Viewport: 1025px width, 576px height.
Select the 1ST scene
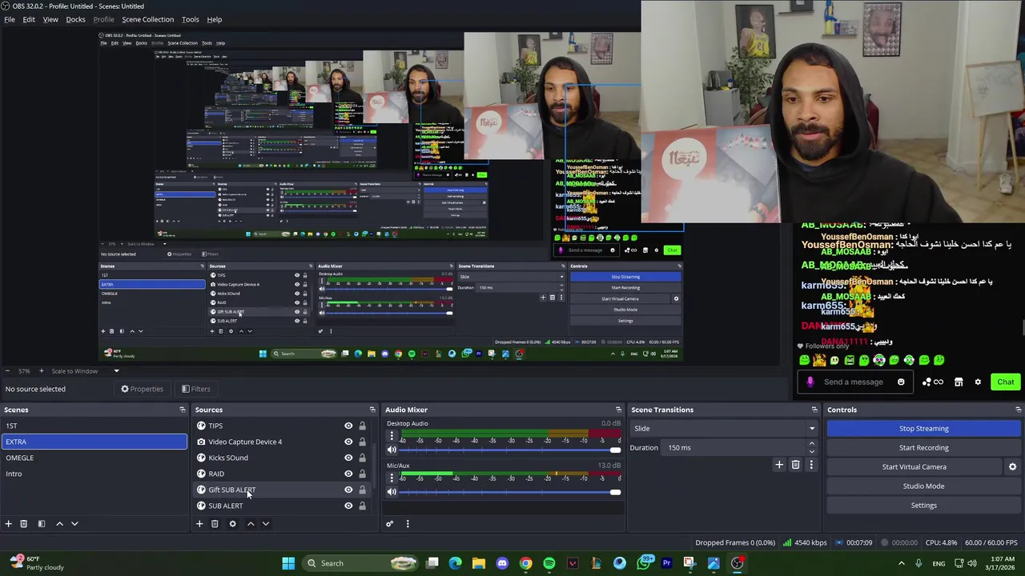(94, 426)
